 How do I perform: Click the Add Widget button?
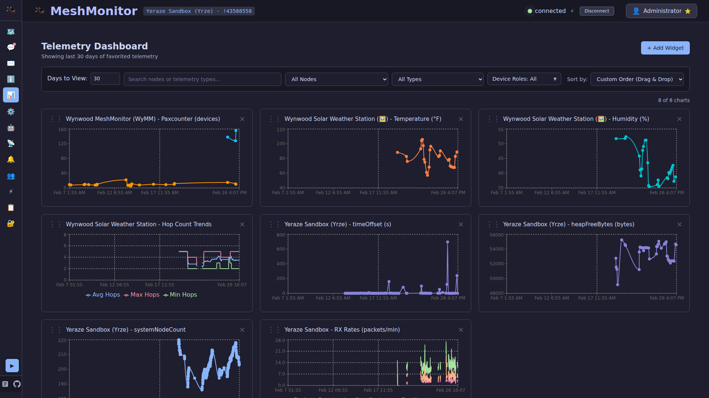[665, 48]
